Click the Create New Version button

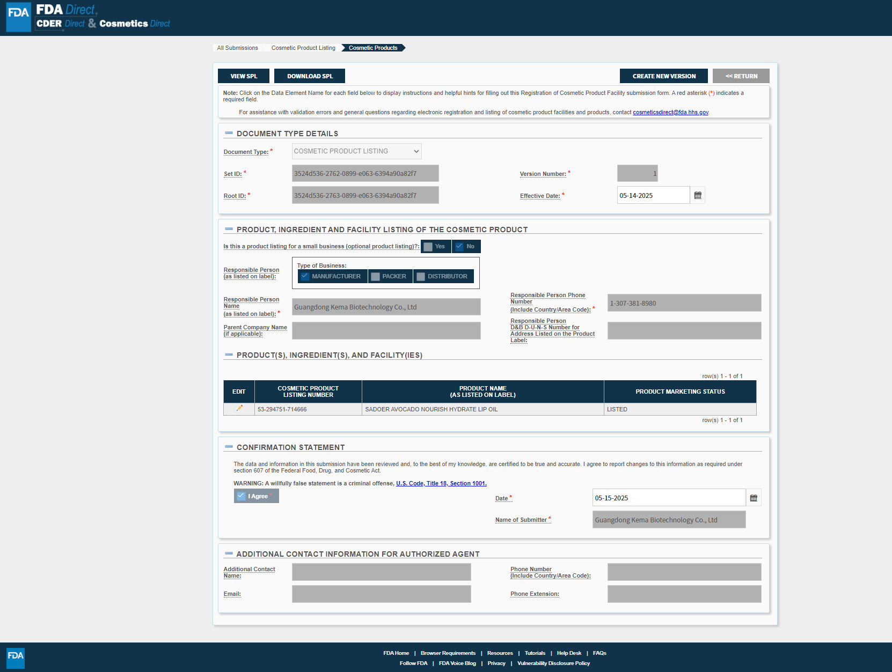[x=663, y=76]
